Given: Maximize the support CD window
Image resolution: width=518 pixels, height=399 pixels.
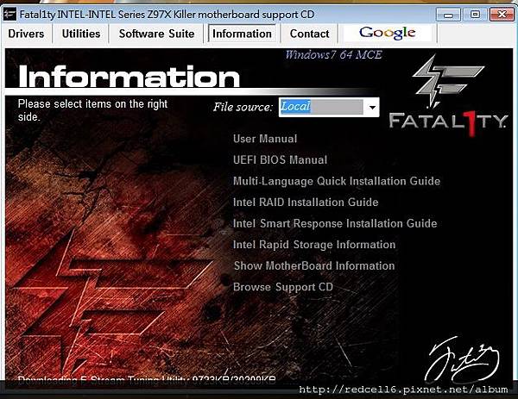Looking at the screenshot, I should click(475, 15).
